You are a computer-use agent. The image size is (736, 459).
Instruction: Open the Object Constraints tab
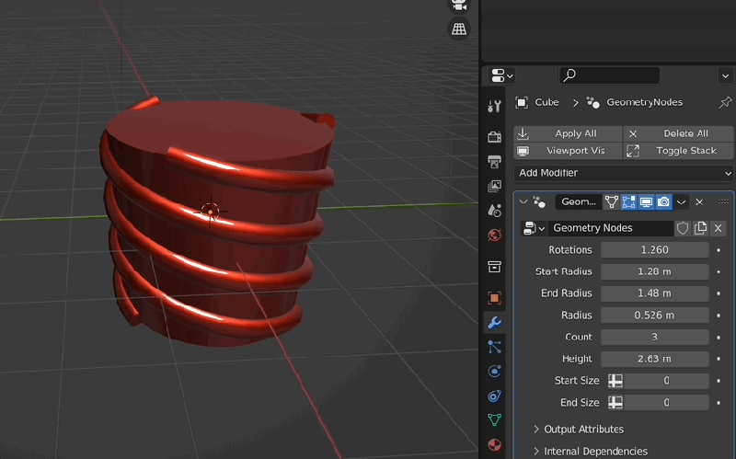pyautogui.click(x=494, y=396)
